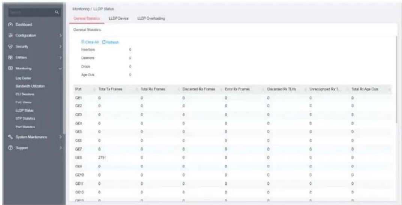The width and height of the screenshot is (402, 205).
Task: Sort by Discarded Rx TLVs column
Action: click(282, 89)
